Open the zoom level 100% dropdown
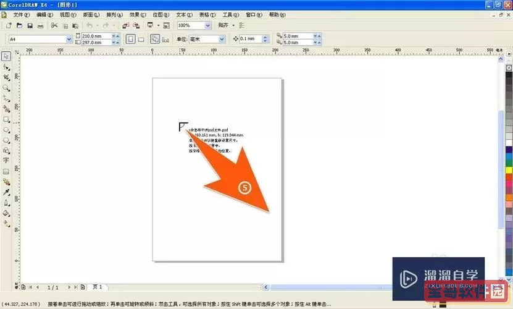 click(208, 25)
